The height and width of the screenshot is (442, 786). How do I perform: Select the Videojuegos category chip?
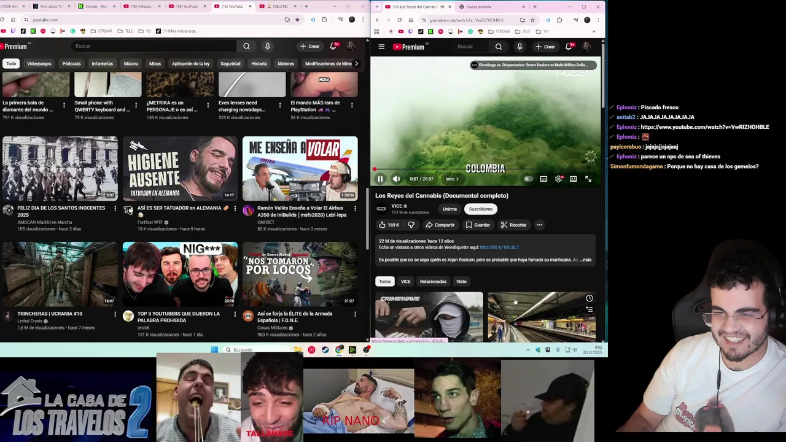39,63
